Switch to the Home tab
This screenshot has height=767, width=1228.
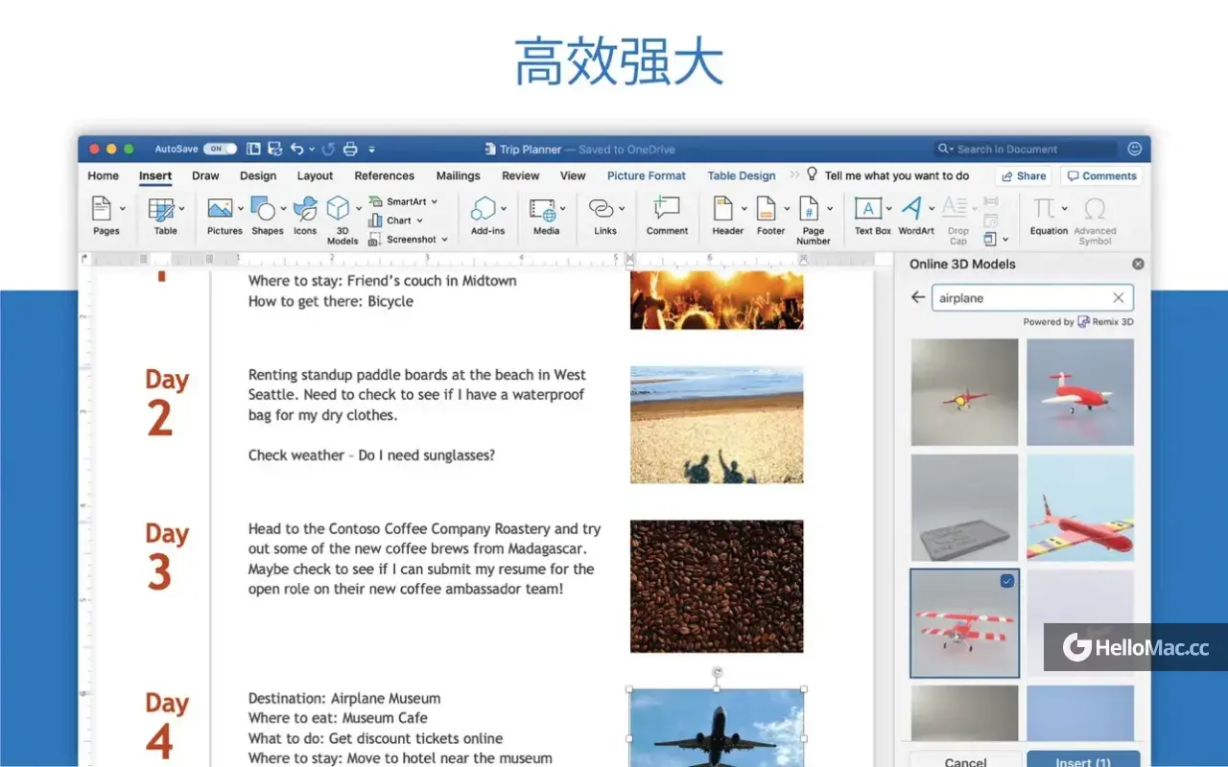tap(103, 175)
